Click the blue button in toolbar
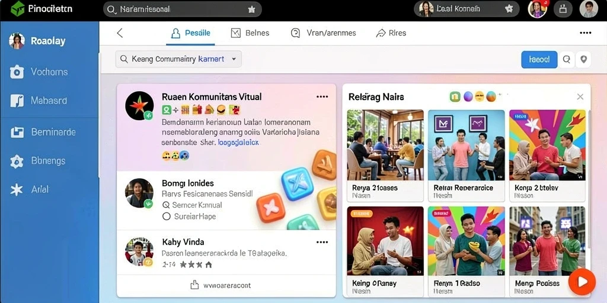The width and height of the screenshot is (607, 303). tap(539, 60)
